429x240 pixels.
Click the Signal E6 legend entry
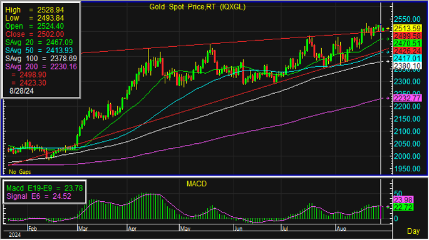pyautogui.click(x=39, y=196)
